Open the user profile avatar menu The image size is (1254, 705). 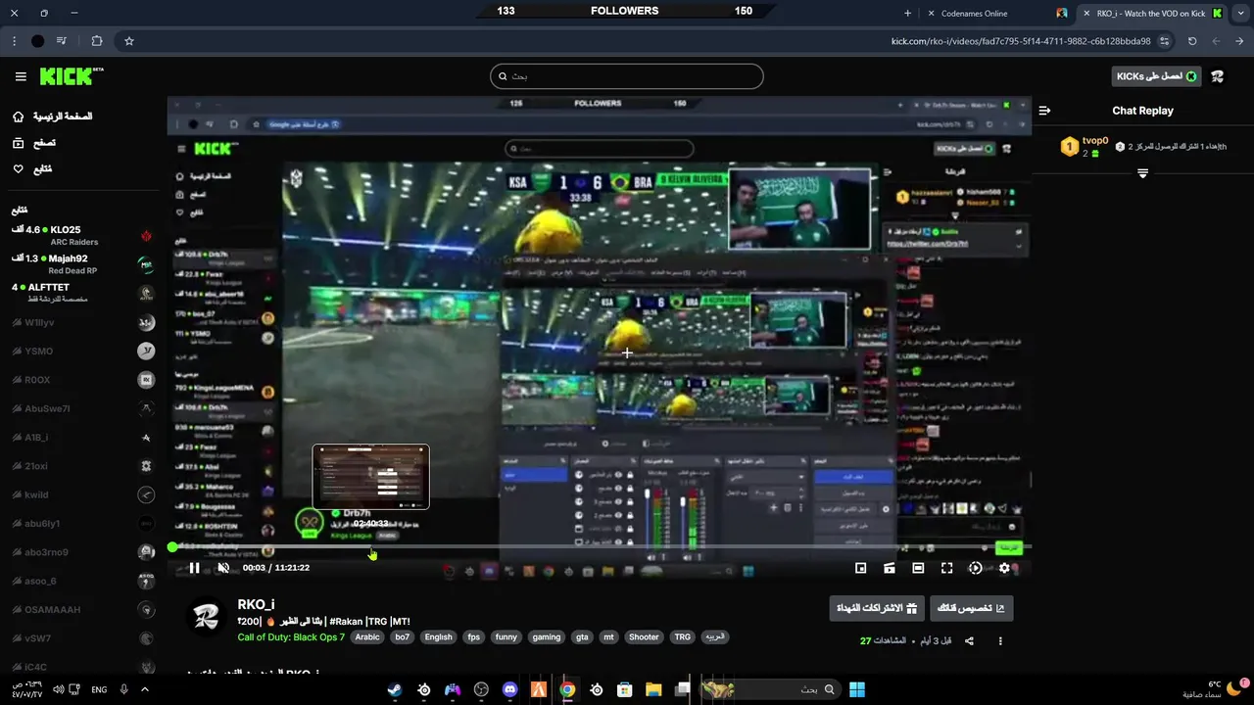[1218, 76]
